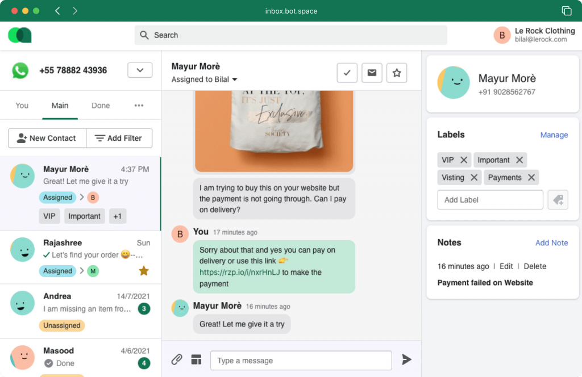Mark conversation done with checkmark icon
The image size is (582, 377).
[x=347, y=73]
